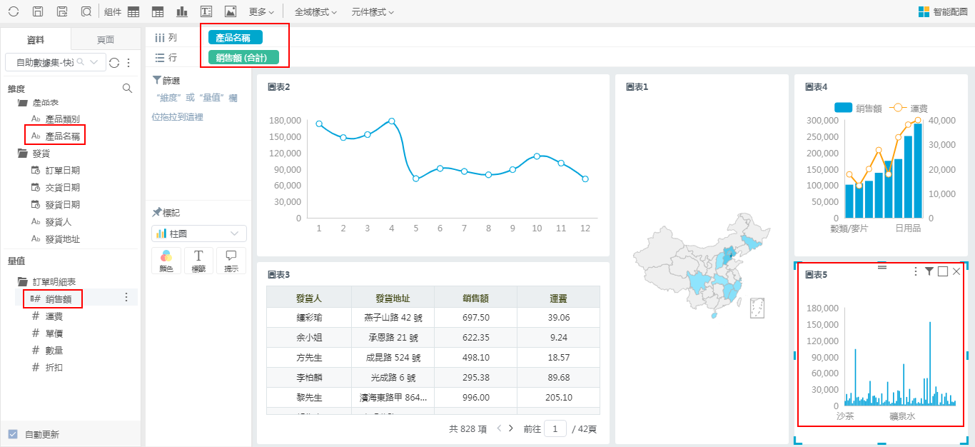
Task: Click the preview icon in top toolbar
Action: (86, 11)
